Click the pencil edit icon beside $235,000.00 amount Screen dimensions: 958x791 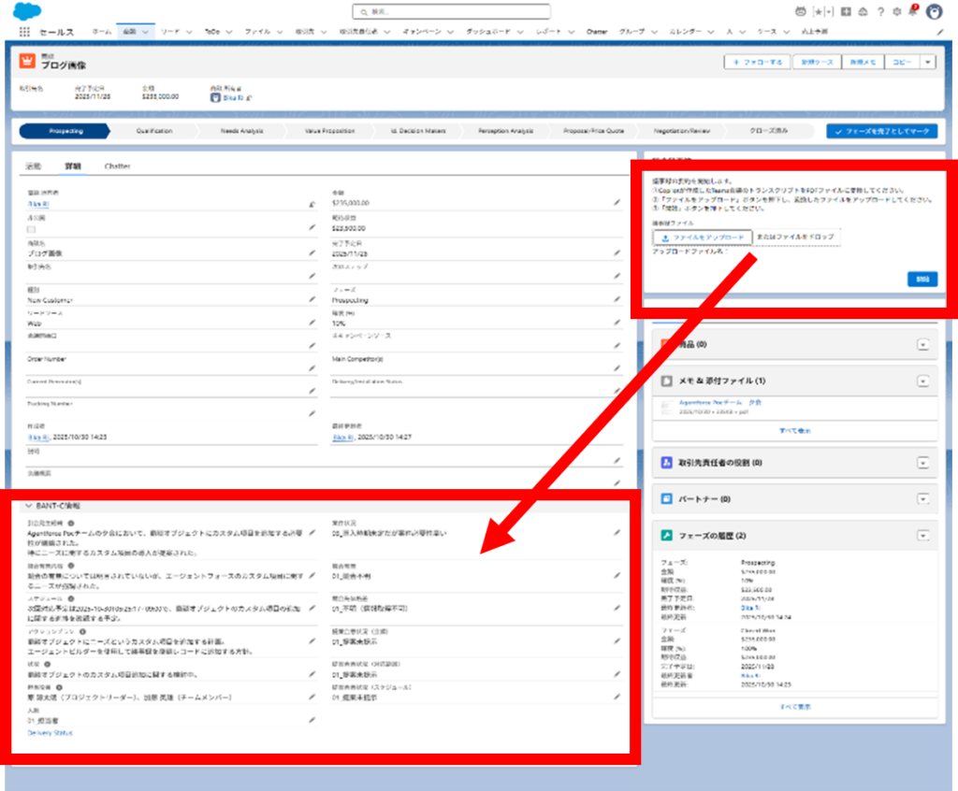click(x=617, y=202)
